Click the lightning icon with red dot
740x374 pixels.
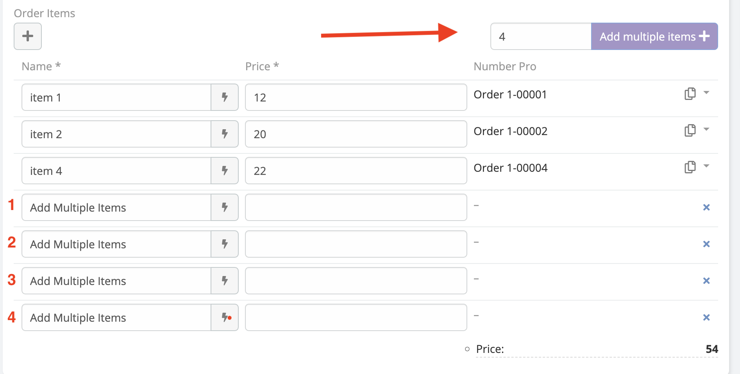[225, 317]
